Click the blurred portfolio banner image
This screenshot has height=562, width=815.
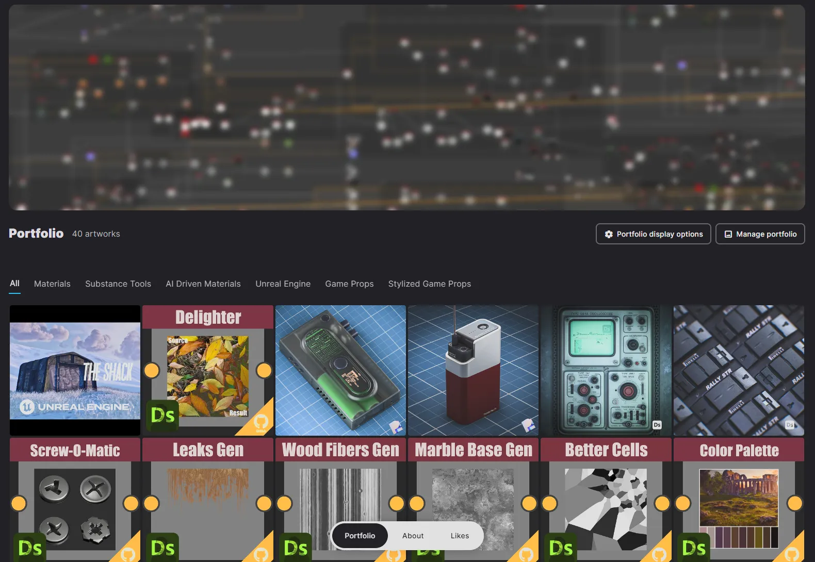click(x=406, y=107)
